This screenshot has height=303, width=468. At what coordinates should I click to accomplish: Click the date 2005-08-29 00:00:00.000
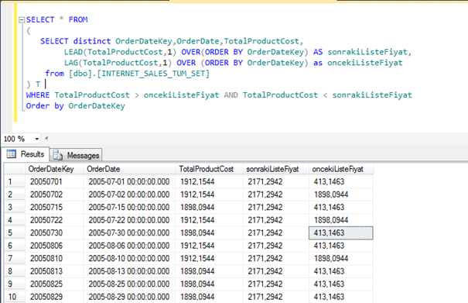tap(129, 297)
